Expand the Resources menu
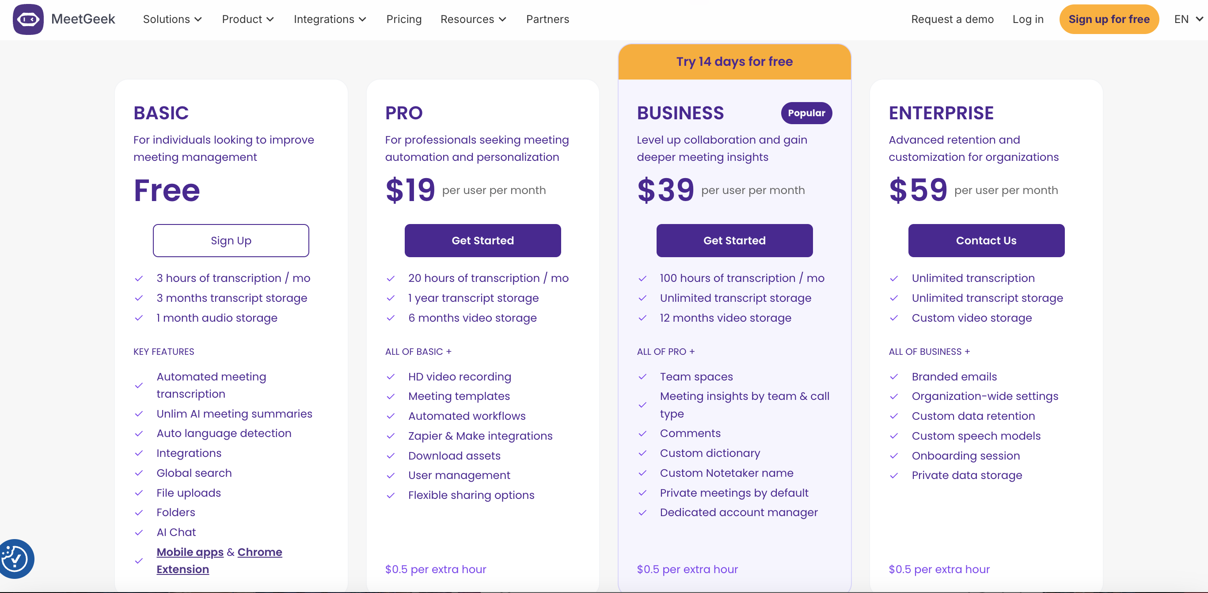Viewport: 1208px width, 593px height. [x=473, y=19]
